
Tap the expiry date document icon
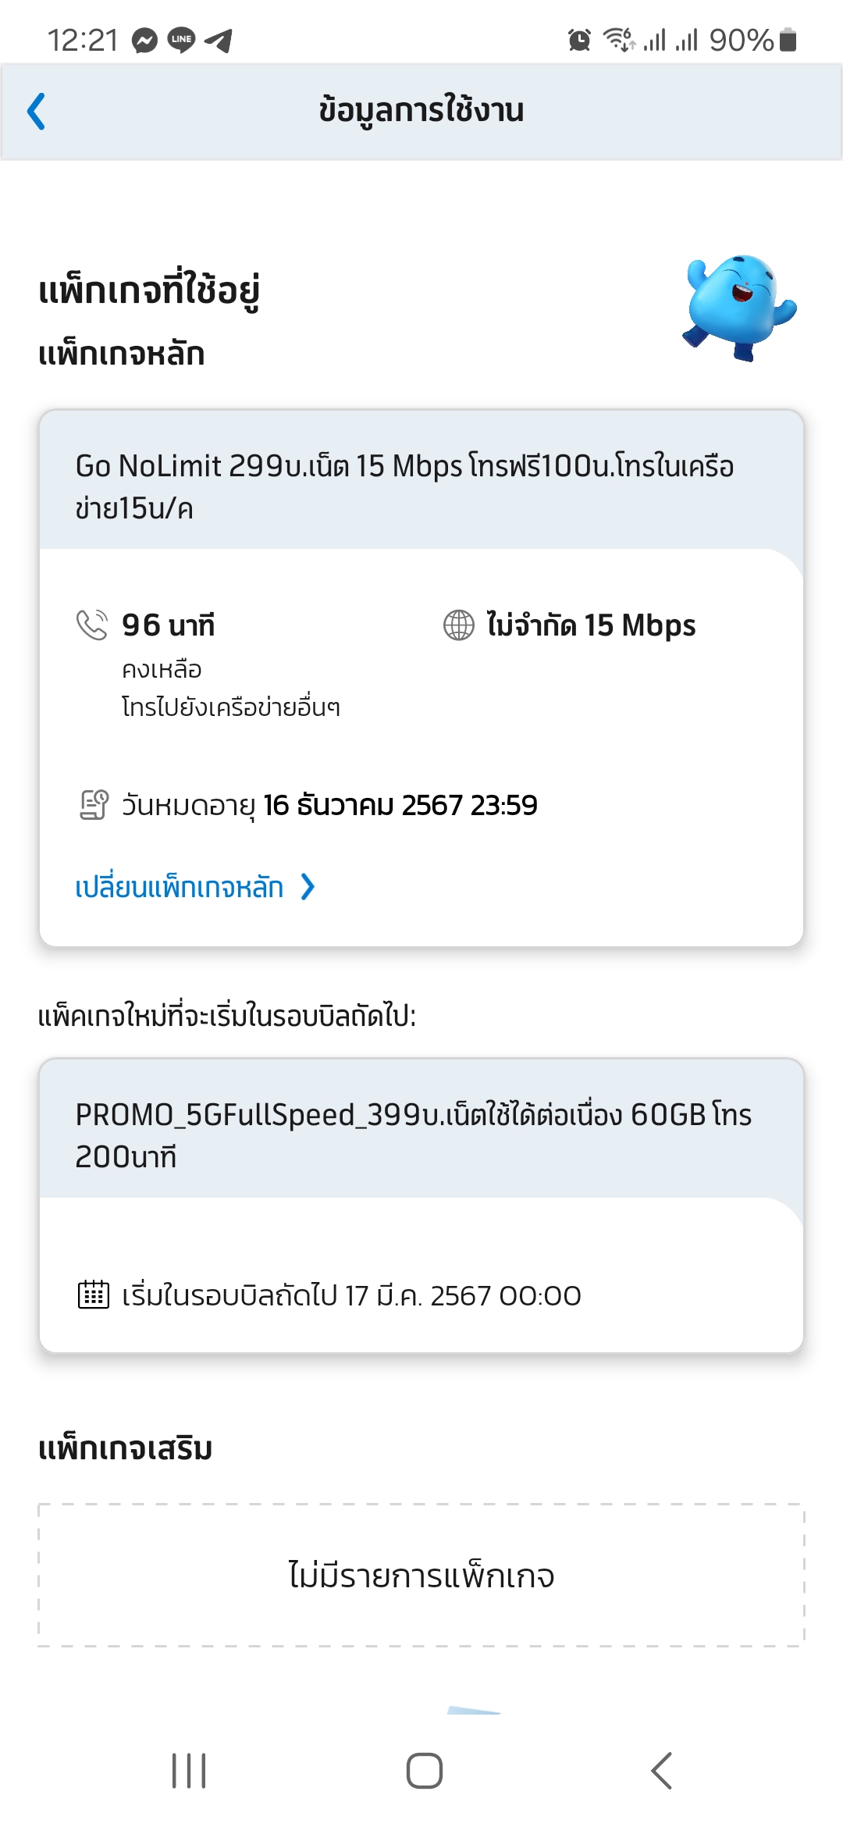[x=94, y=805]
